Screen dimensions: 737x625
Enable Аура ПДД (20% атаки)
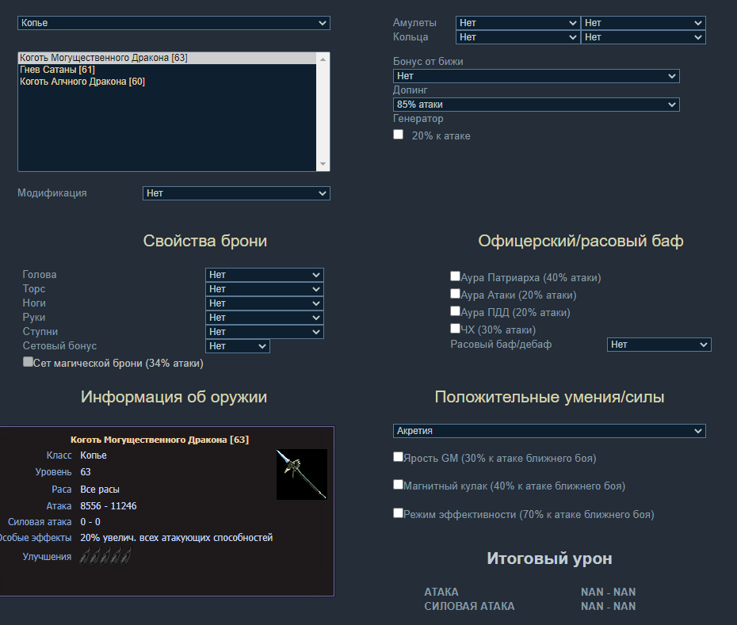pos(455,311)
